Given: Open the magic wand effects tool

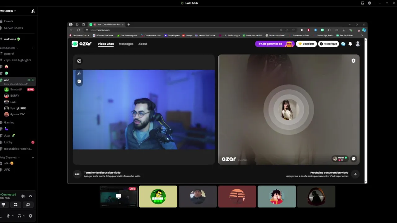Looking at the screenshot, I should (x=79, y=73).
